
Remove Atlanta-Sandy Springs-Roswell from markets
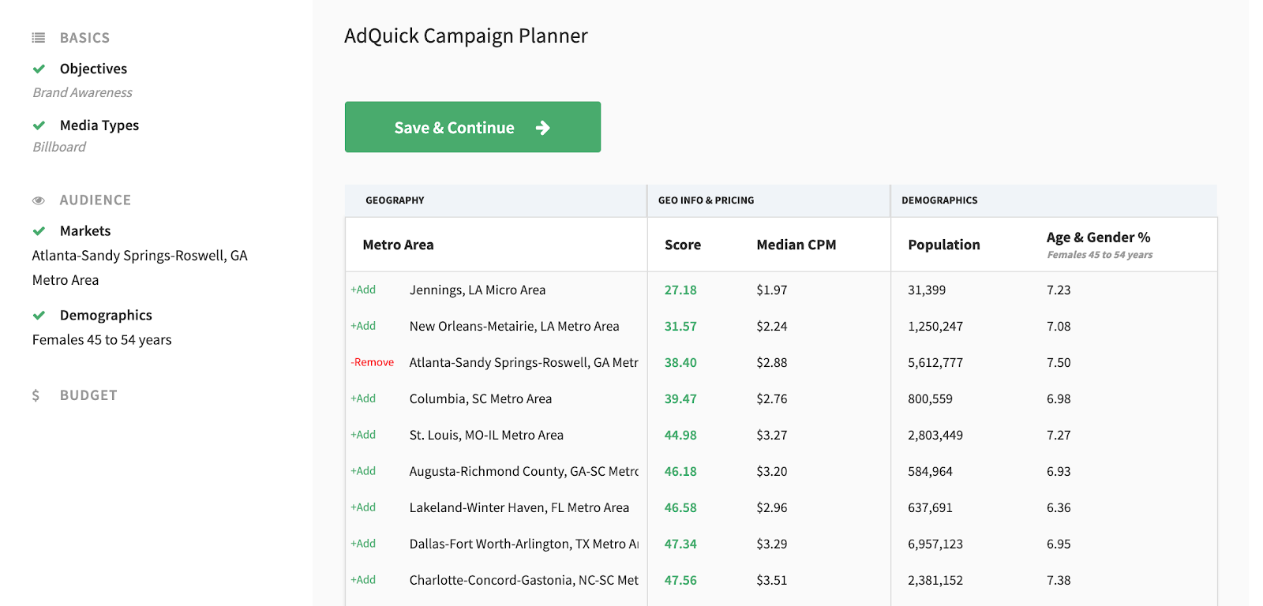(x=373, y=363)
